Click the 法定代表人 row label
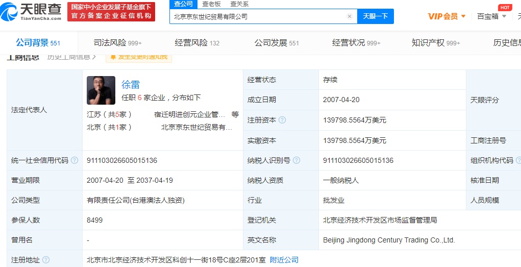521x267 pixels. (x=29, y=110)
